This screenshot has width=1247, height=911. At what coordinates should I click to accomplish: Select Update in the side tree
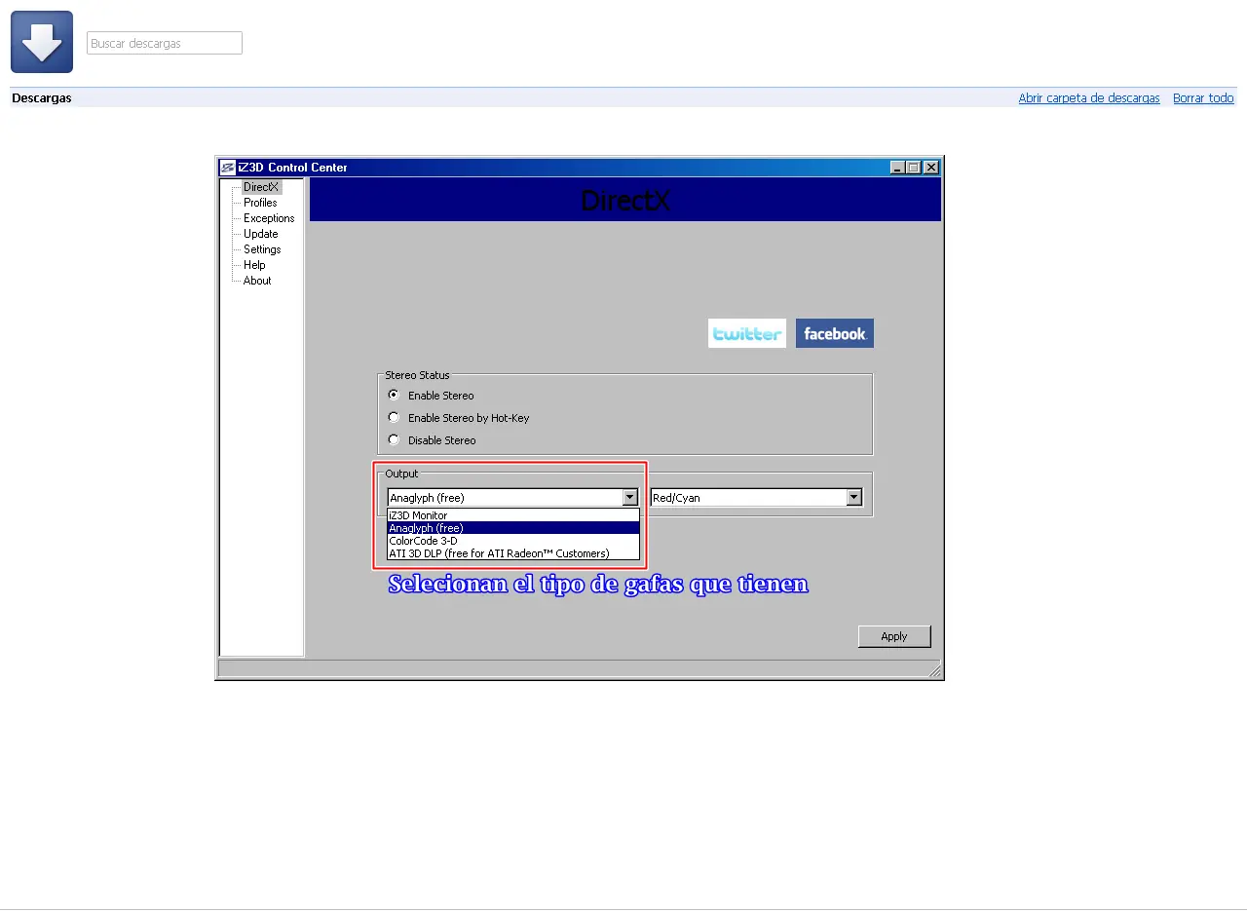pyautogui.click(x=261, y=234)
